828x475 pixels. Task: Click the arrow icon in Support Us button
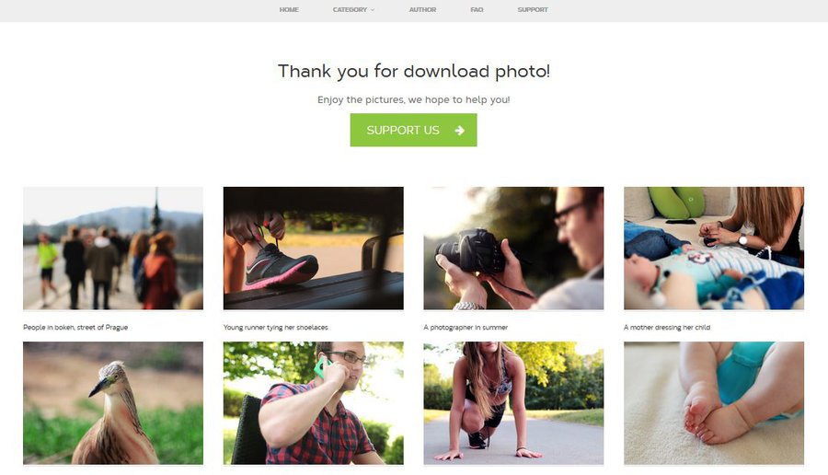coord(459,131)
